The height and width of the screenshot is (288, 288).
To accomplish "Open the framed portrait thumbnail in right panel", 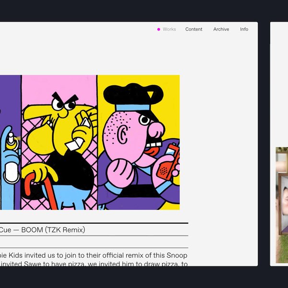I will 282,205.
